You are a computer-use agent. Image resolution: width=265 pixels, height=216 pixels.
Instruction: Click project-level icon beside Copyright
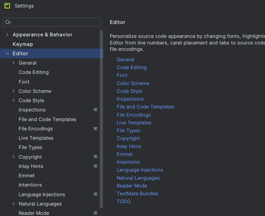click(96, 157)
